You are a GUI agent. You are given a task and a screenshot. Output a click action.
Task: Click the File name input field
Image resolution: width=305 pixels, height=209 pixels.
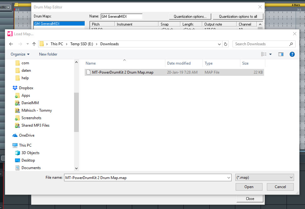coord(145,177)
